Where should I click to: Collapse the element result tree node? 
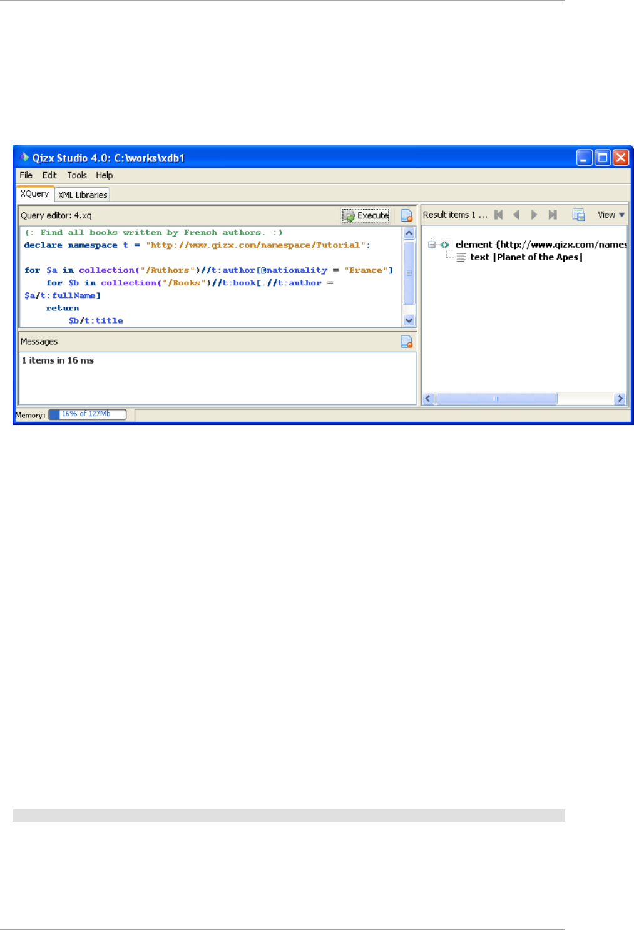[431, 245]
